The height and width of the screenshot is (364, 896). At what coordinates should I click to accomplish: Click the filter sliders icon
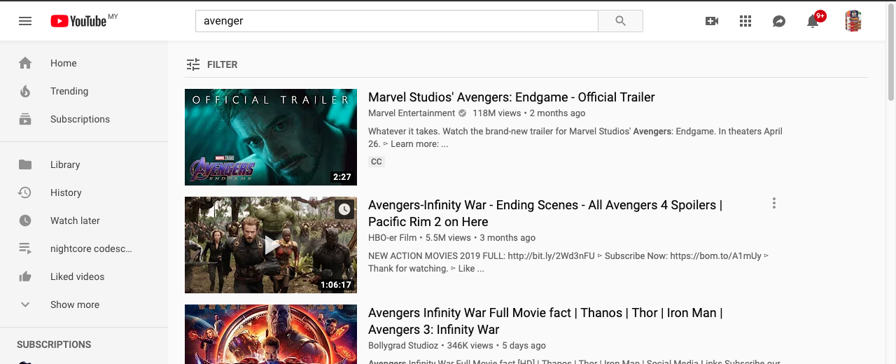click(x=193, y=64)
